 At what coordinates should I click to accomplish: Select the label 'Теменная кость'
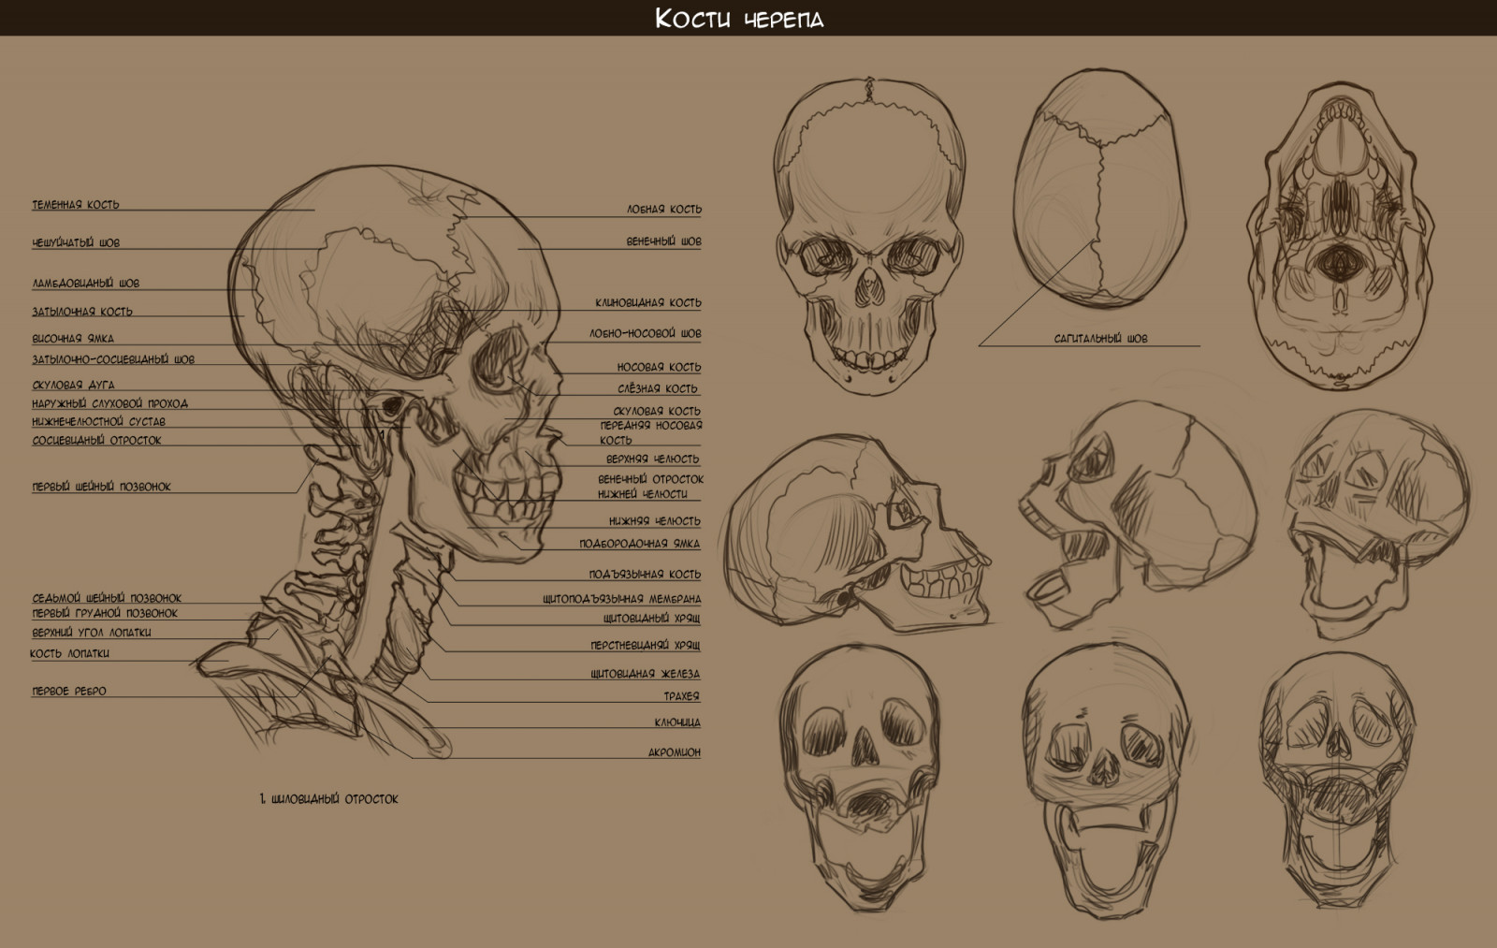(76, 205)
